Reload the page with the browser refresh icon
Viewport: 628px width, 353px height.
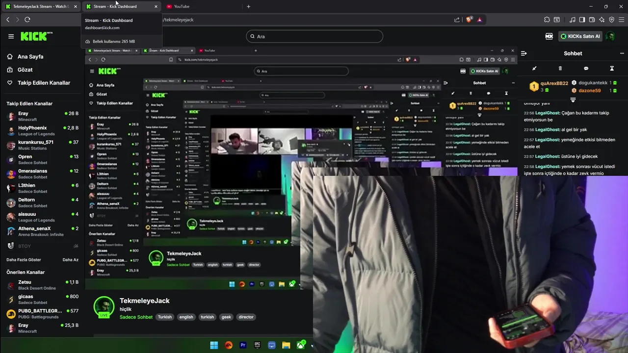click(27, 20)
